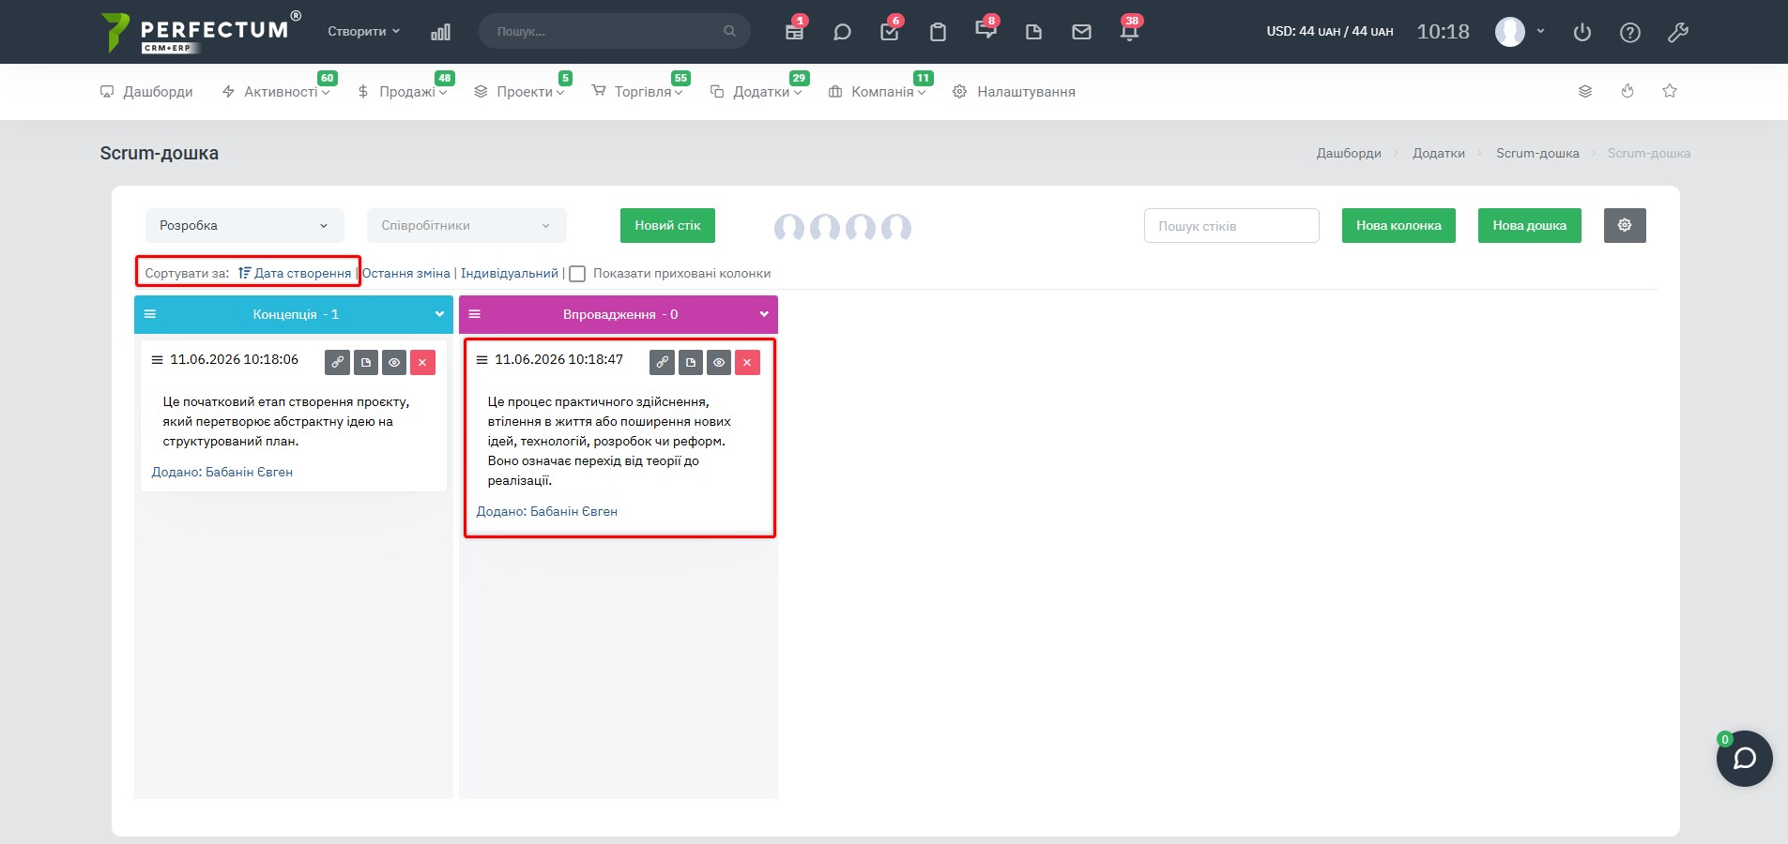The width and height of the screenshot is (1788, 844).
Task: Click the hamburger handle of Впровадження column
Action: click(x=475, y=314)
